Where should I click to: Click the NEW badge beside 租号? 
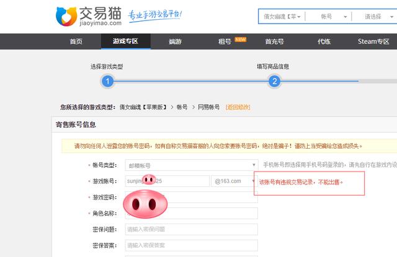tap(240, 40)
